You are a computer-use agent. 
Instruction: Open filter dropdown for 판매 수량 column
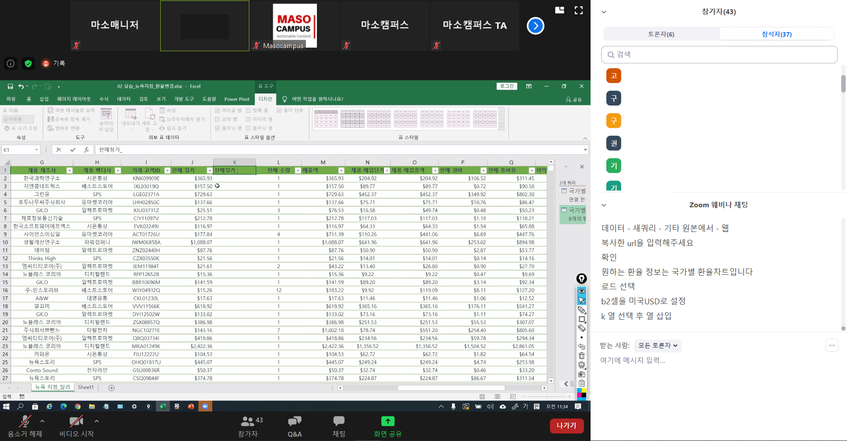click(x=297, y=171)
